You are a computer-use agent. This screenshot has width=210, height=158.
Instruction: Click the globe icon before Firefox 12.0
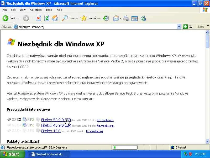(x=38, y=131)
